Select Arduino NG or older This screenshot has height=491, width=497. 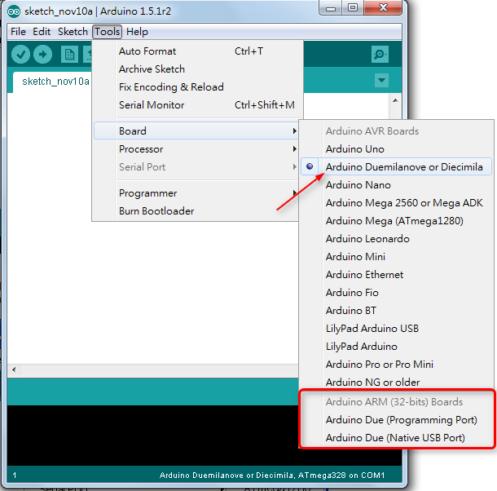click(396, 383)
